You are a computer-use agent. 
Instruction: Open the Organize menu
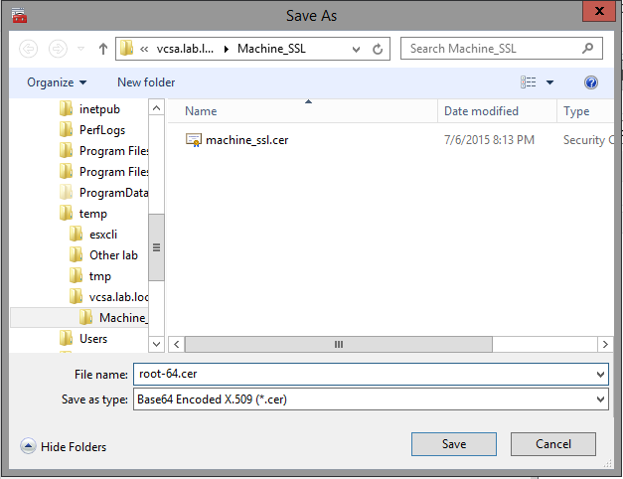(x=57, y=82)
